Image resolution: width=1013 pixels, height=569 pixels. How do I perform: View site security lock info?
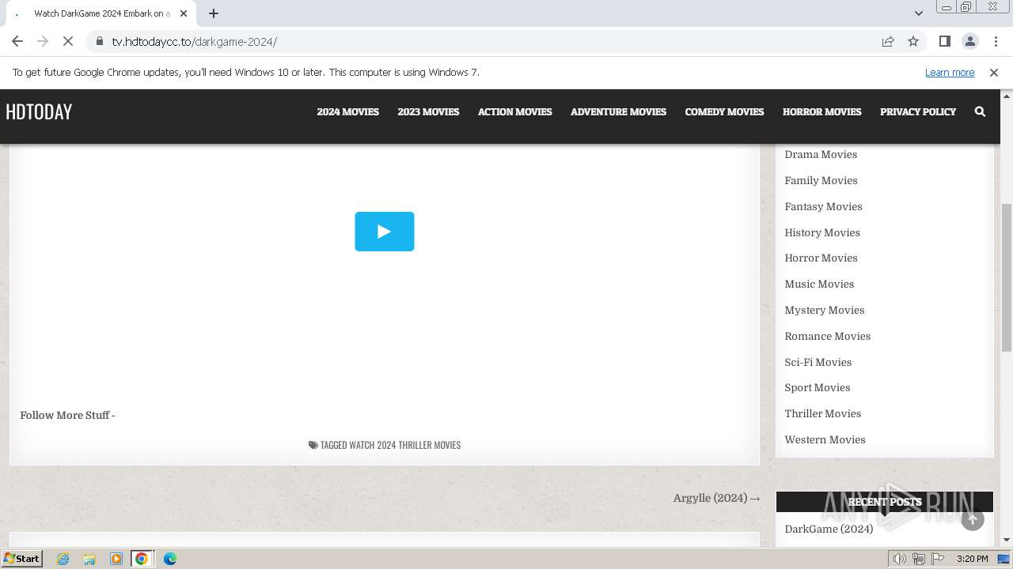click(x=100, y=41)
